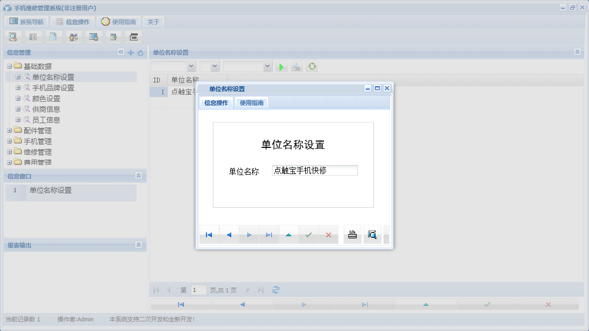Click the print icon in the dialog
This screenshot has height=331, width=589.
pos(352,234)
